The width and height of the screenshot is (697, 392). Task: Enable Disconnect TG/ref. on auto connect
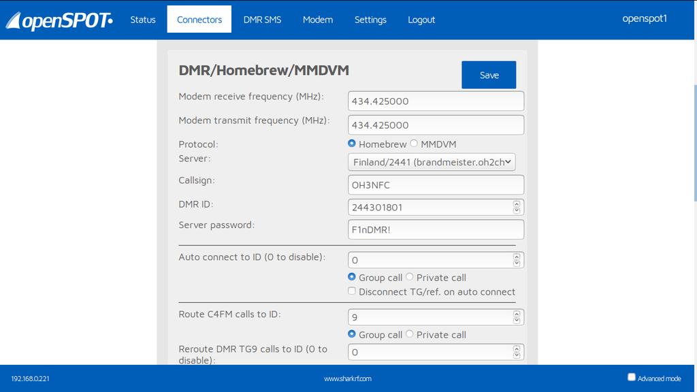point(352,291)
